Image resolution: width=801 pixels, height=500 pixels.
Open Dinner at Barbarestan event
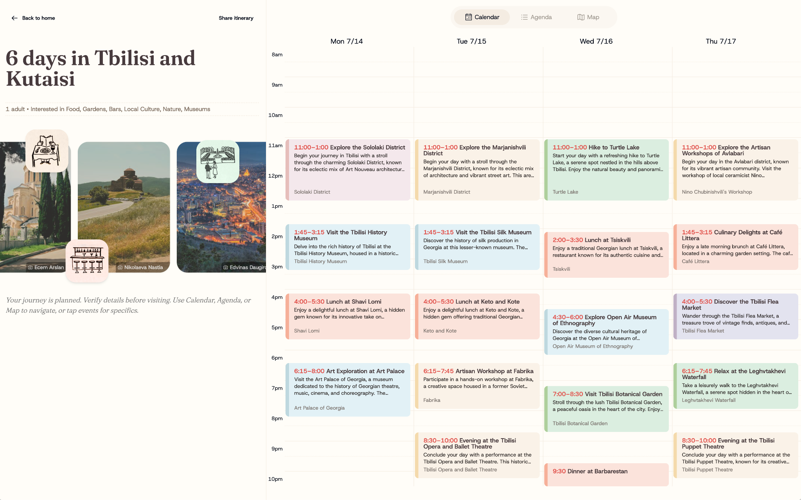pos(606,475)
